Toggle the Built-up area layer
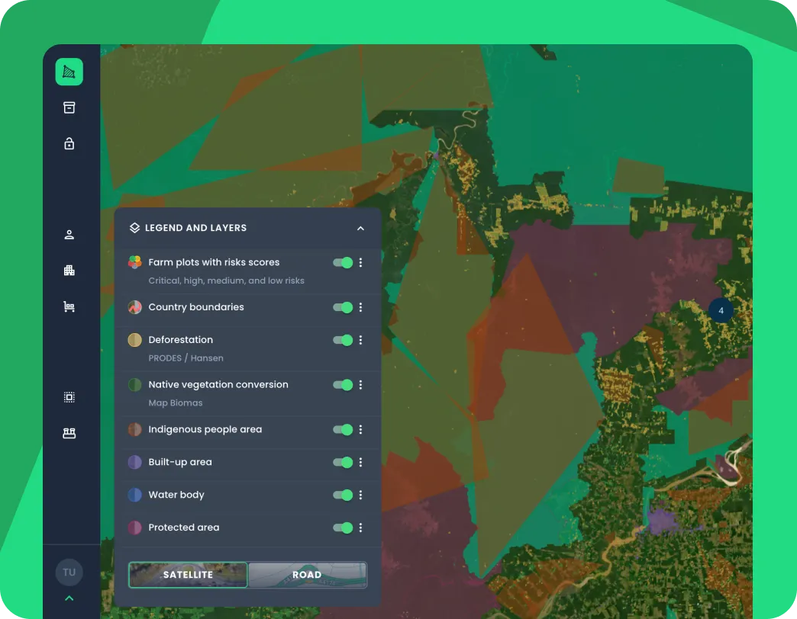 click(x=343, y=462)
